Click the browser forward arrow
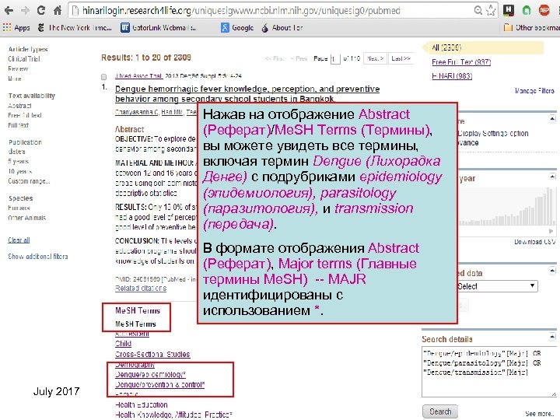 tap(25, 10)
